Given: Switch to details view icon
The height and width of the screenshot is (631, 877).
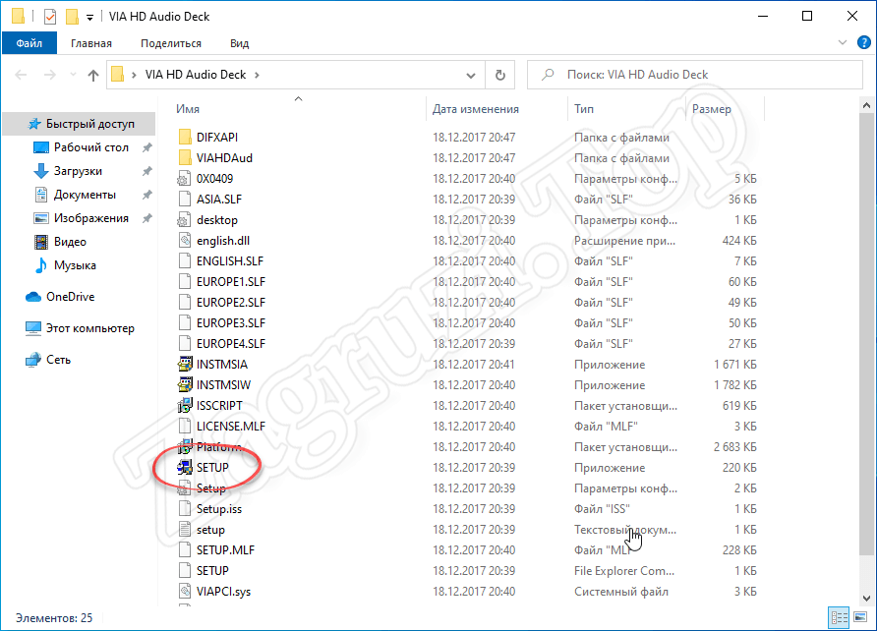Looking at the screenshot, I should tap(841, 618).
